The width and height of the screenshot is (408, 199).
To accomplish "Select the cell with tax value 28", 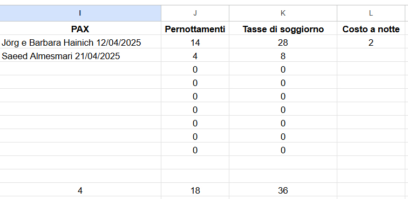I will tap(283, 42).
